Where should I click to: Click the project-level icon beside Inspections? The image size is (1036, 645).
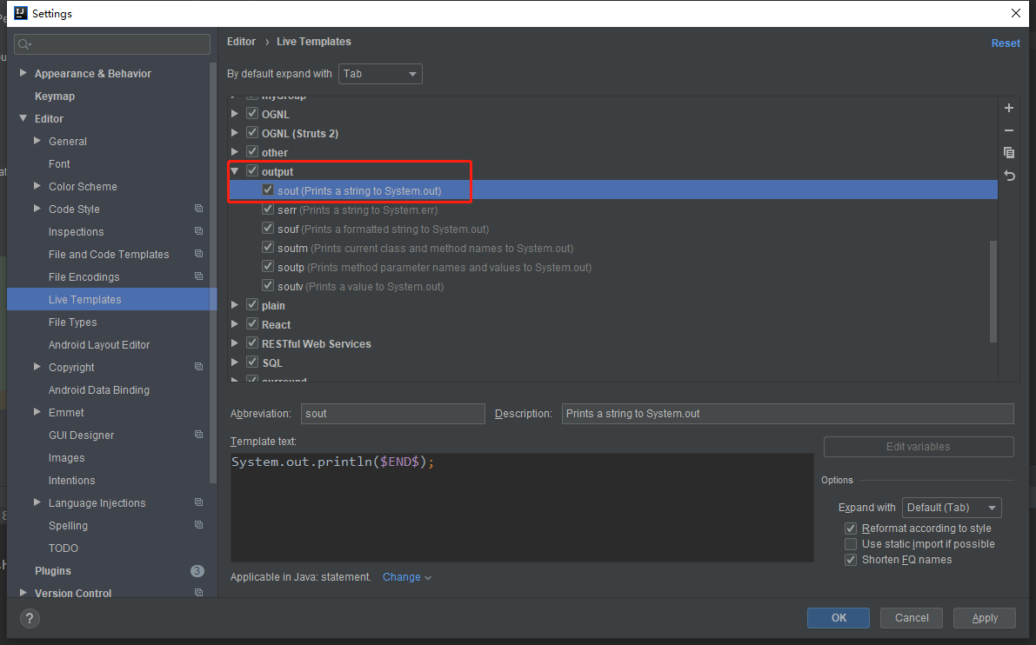(x=198, y=231)
